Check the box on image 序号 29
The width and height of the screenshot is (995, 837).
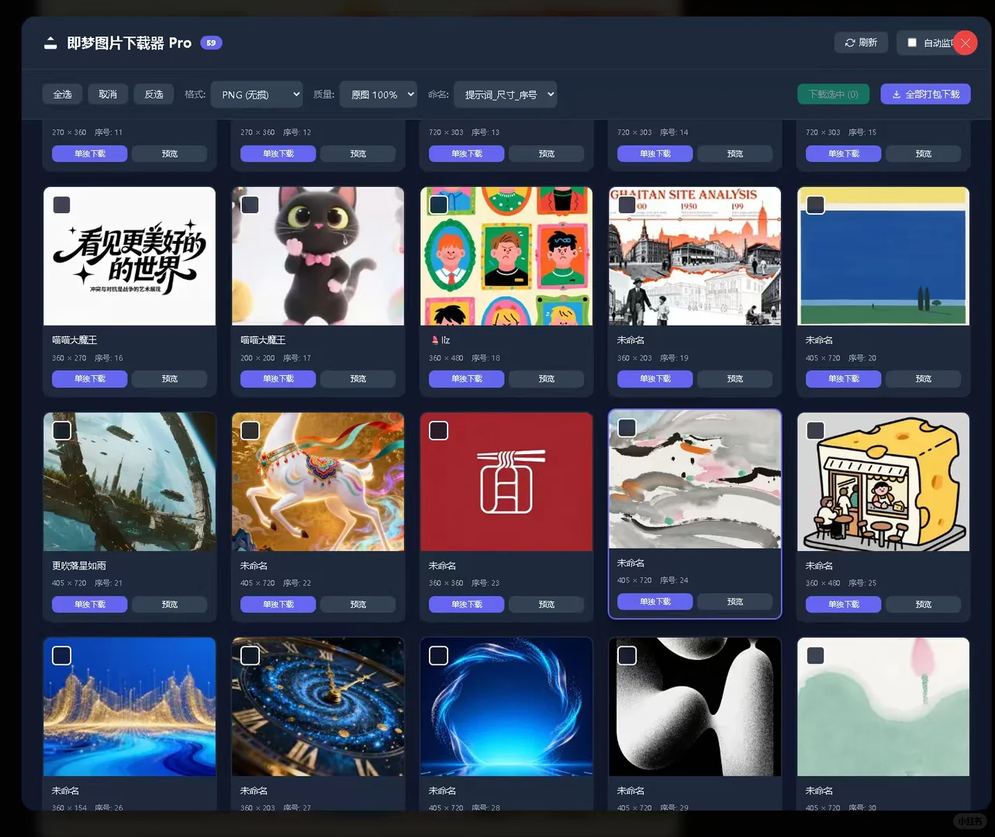[627, 656]
